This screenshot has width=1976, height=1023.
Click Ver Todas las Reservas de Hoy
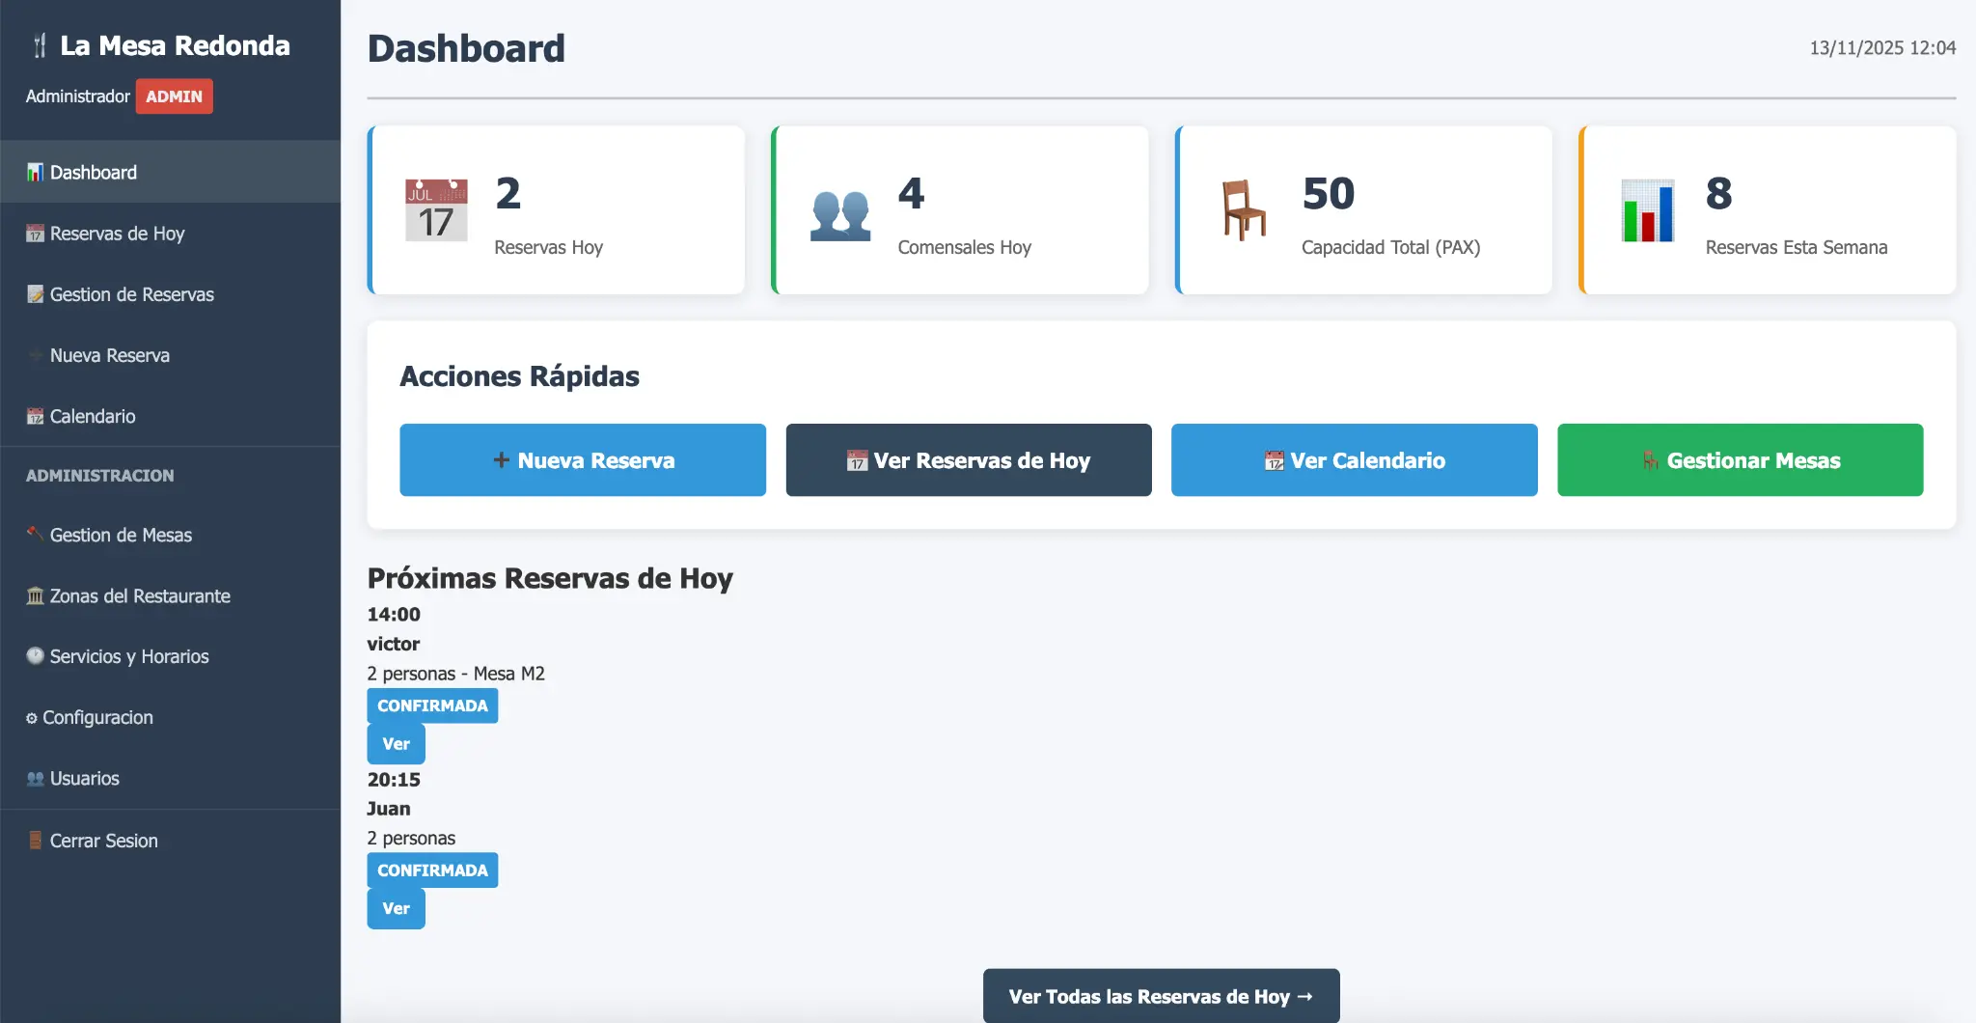1161,996
